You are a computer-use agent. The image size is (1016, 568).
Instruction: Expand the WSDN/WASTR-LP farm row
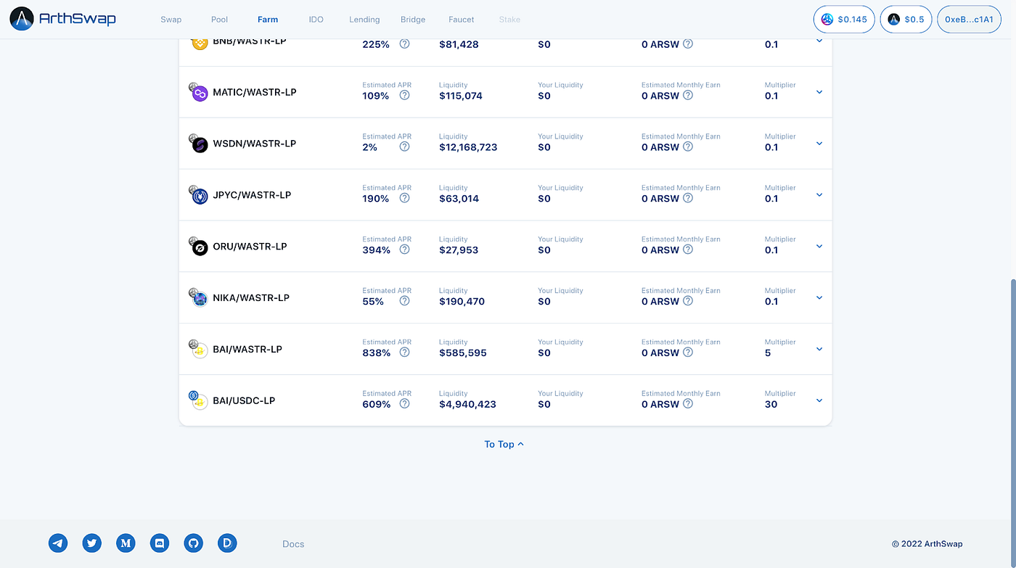[819, 144]
